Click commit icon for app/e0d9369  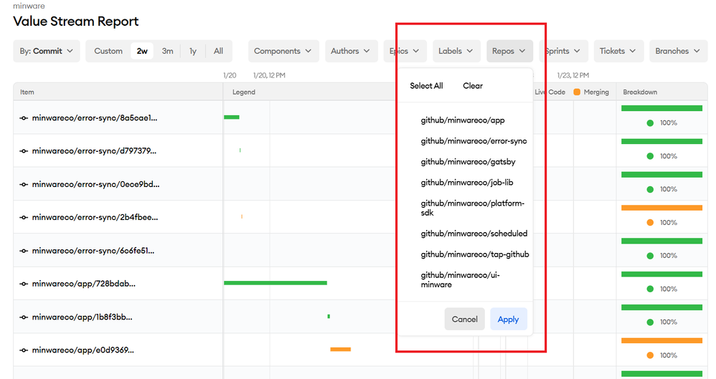coord(24,350)
